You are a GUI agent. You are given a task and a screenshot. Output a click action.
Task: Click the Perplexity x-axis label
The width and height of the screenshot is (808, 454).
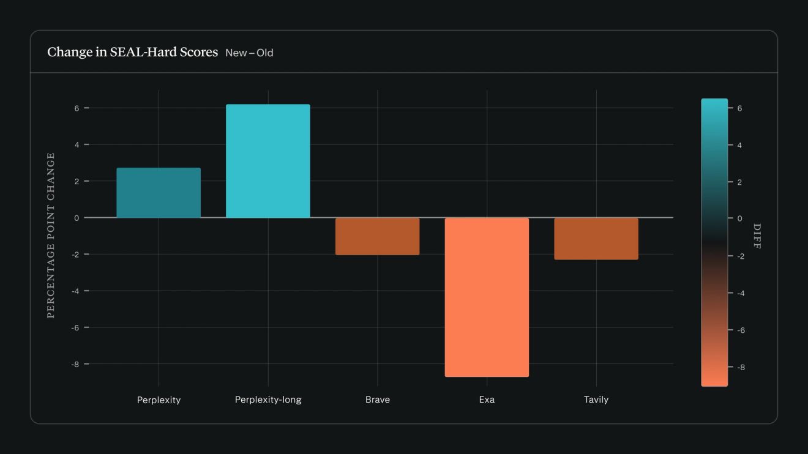[159, 400]
